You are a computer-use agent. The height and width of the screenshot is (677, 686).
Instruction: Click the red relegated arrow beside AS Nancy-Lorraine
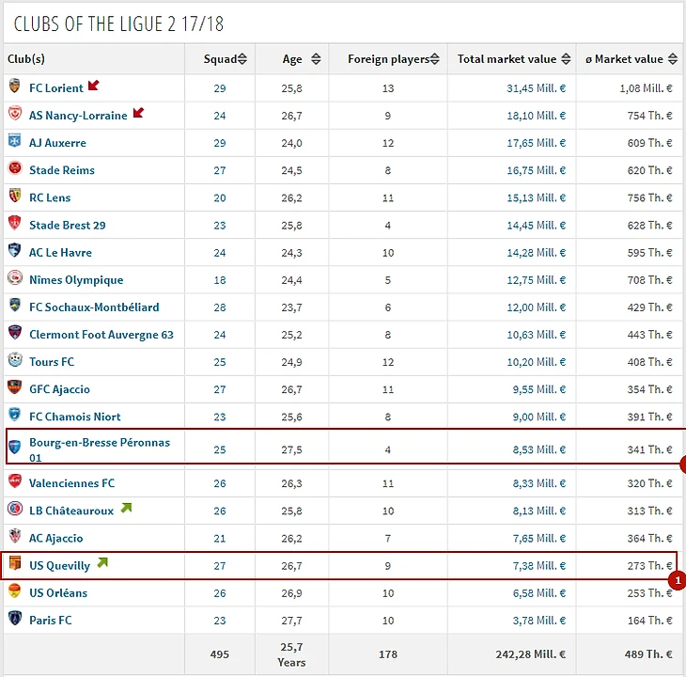pos(138,113)
